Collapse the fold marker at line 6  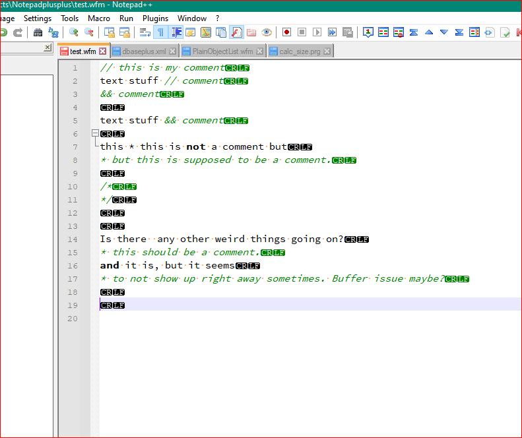95,133
